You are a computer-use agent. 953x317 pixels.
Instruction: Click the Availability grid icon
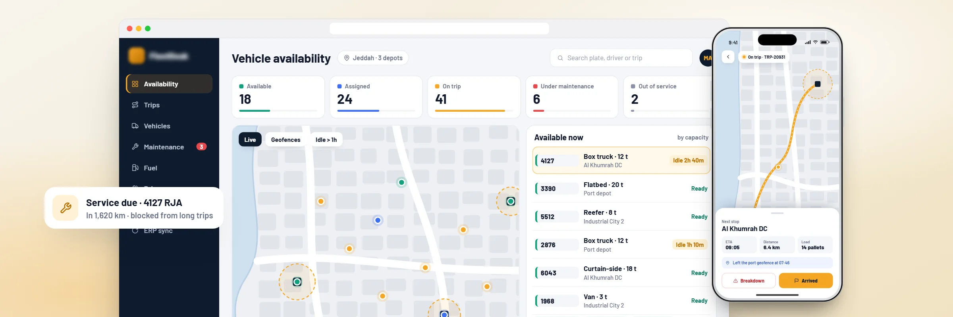(x=135, y=84)
